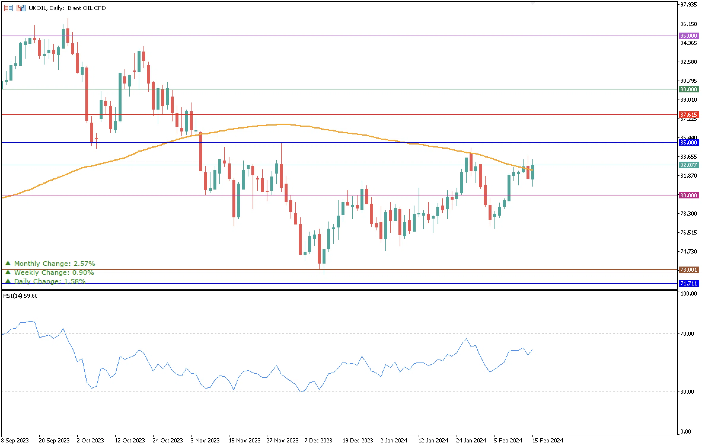Click the Monthly Change up-arrow icon
Screen dimensions: 702x446
(x=8, y=263)
